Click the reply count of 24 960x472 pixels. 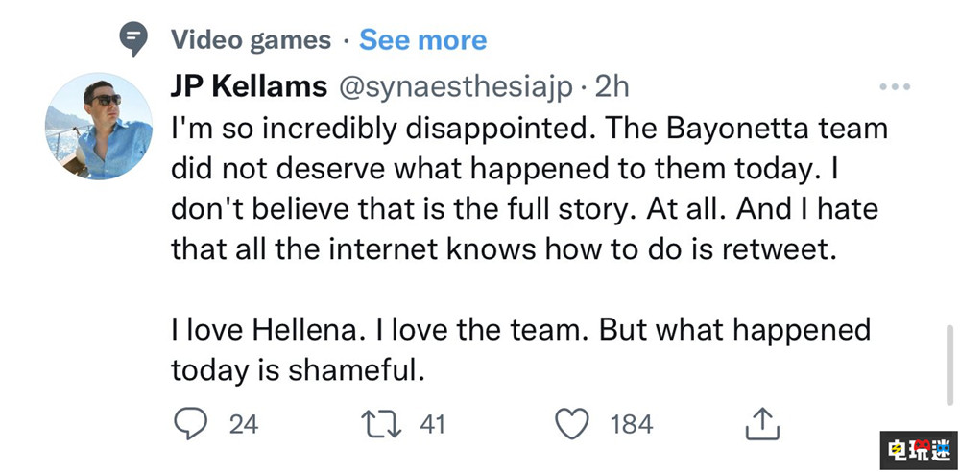244,424
